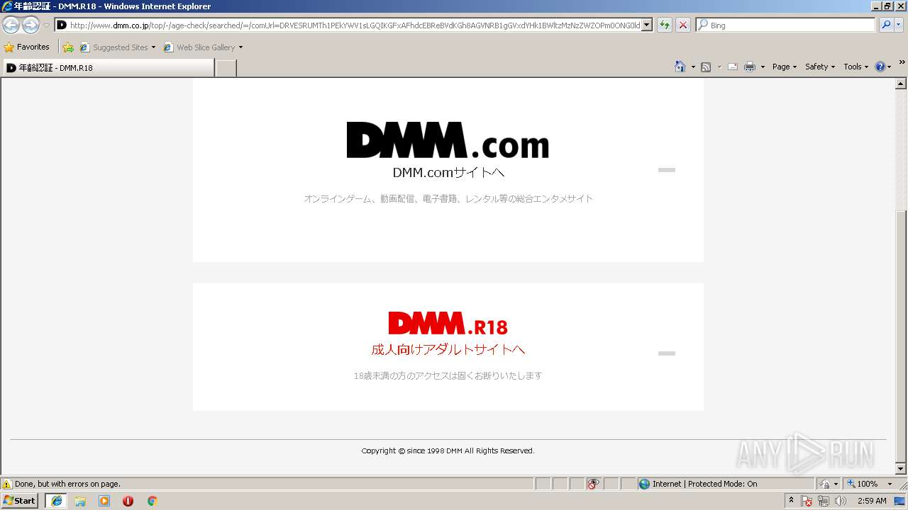Expand the command bar overflow chevron

pyautogui.click(x=902, y=62)
